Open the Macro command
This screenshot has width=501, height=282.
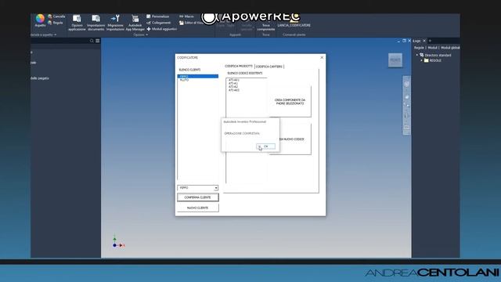pyautogui.click(x=186, y=16)
